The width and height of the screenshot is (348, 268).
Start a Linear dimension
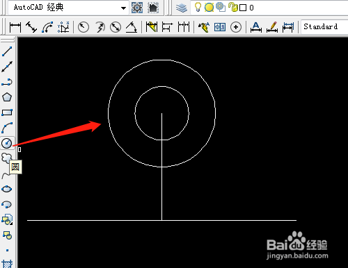tap(15, 27)
